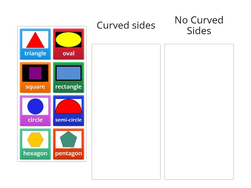This screenshot has width=251, height=188.
Task: Click the red triangle image
Action: click(35, 40)
